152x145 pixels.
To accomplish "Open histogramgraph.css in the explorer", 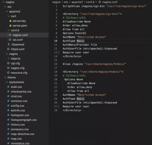I will (x=24, y=120).
